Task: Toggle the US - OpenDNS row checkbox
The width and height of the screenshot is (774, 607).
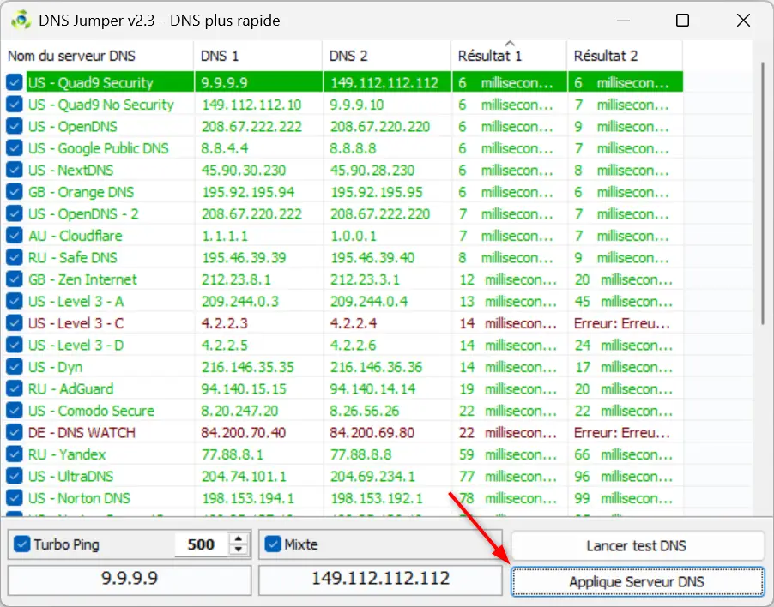Action: pyautogui.click(x=15, y=126)
